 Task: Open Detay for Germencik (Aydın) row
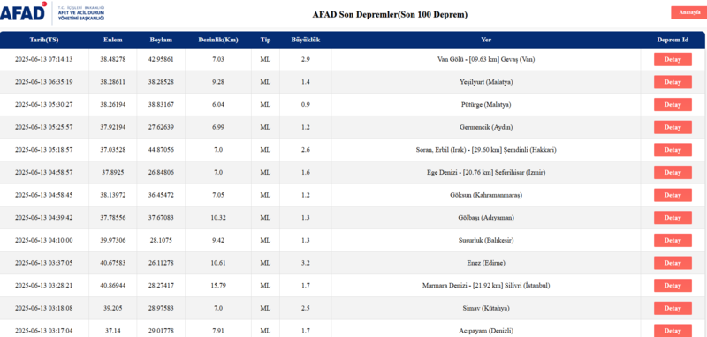click(x=673, y=127)
